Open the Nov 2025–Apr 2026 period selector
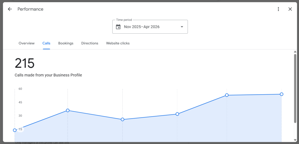This screenshot has width=299, height=144. click(150, 27)
